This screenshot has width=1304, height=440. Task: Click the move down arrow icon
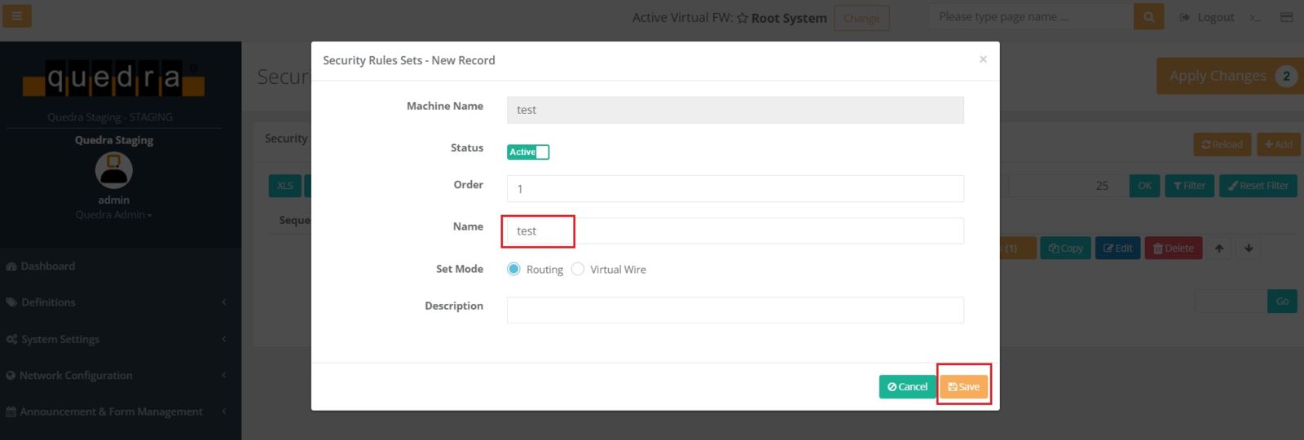[1249, 249]
